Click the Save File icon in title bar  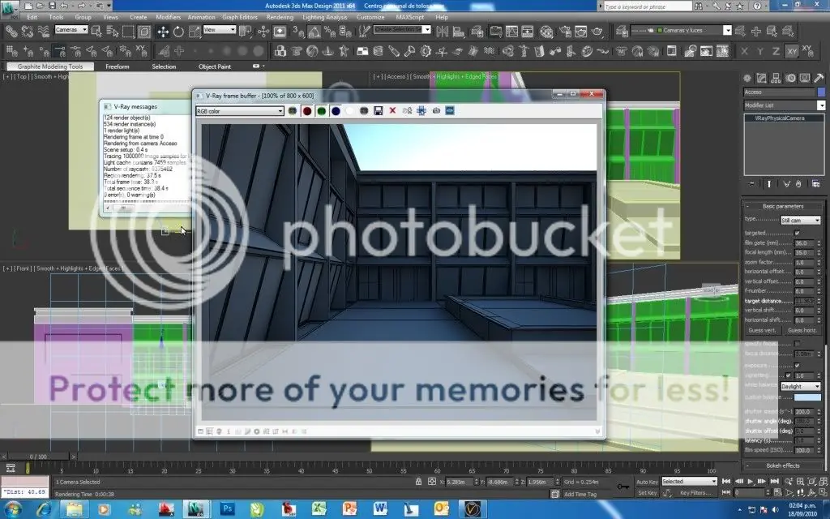[53, 6]
